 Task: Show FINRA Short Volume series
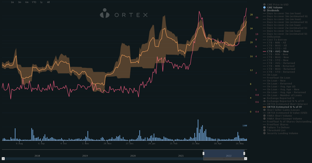tap(277, 116)
